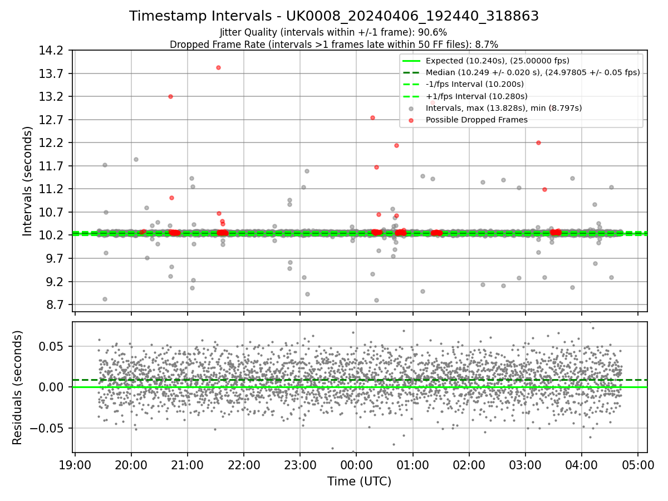The height and width of the screenshot is (501, 668).
Task: Select the Dropped Frame Rate 8.7% subtitle
Action: point(334,44)
